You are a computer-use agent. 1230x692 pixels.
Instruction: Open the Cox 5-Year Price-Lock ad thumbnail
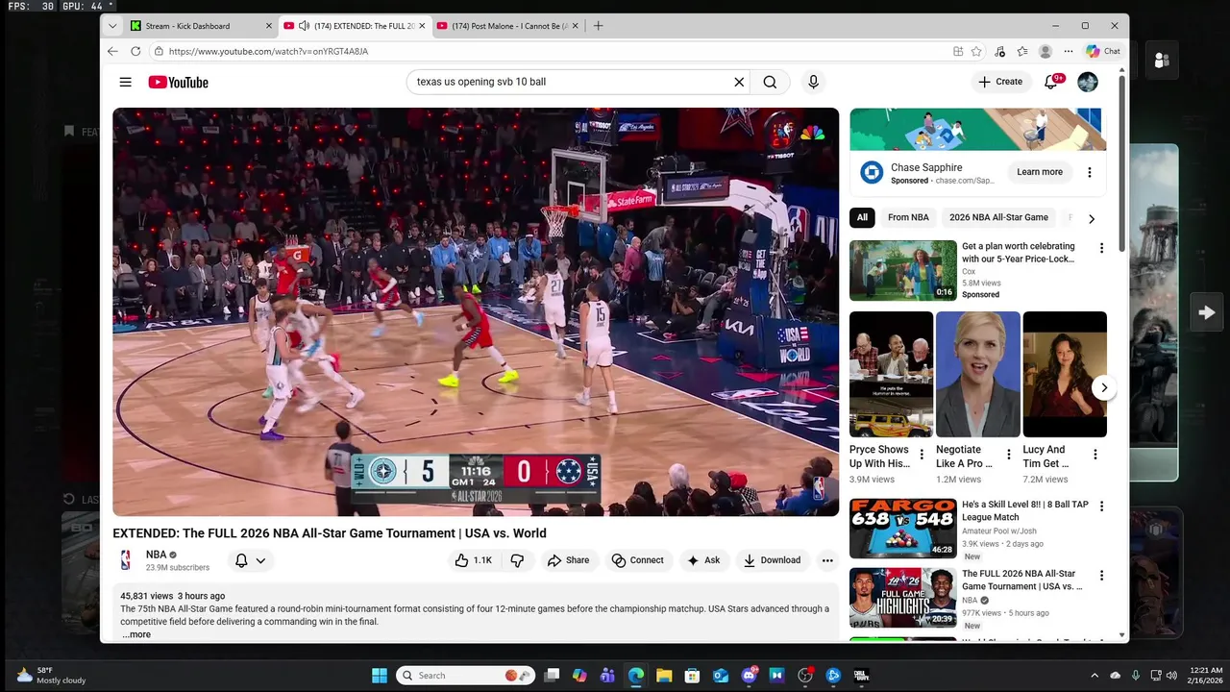pyautogui.click(x=903, y=270)
